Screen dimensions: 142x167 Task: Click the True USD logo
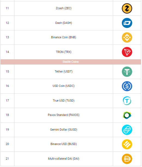127,101
